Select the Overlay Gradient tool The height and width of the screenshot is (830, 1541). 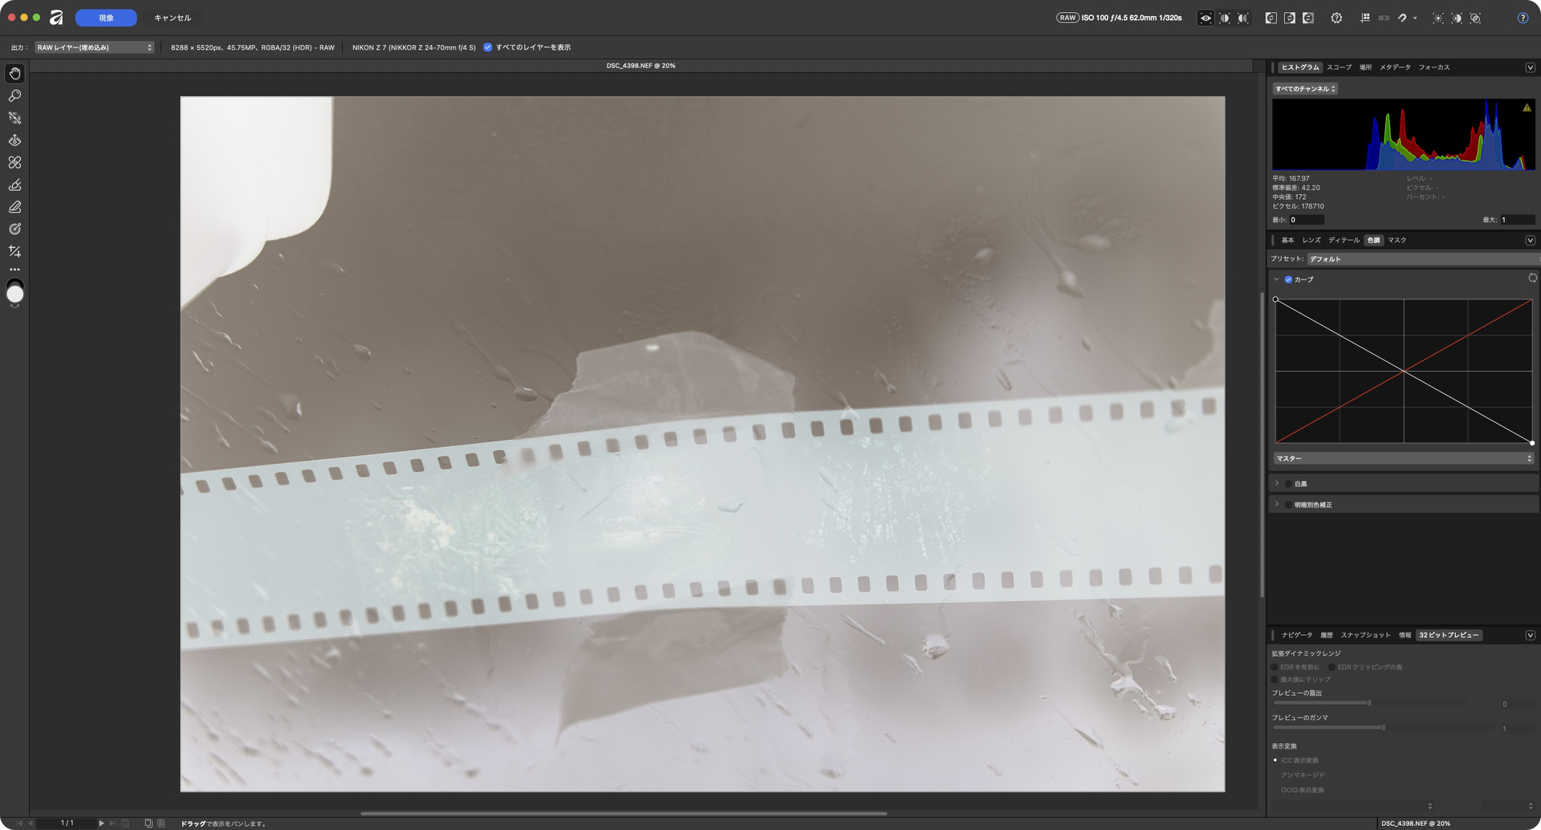[14, 229]
